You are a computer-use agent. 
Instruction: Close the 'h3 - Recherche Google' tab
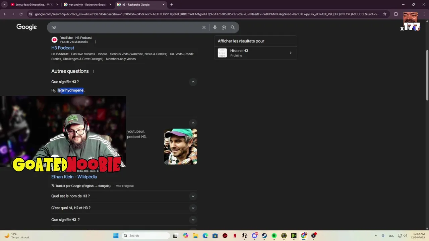coord(164,5)
